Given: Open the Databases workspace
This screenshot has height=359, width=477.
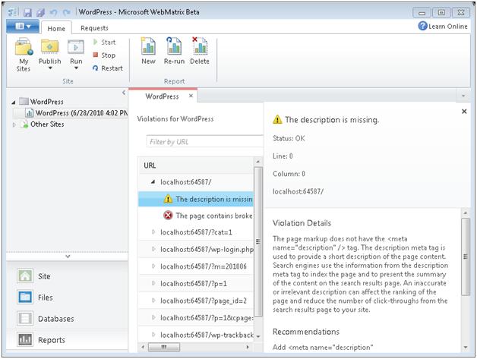Looking at the screenshot, I should [56, 319].
